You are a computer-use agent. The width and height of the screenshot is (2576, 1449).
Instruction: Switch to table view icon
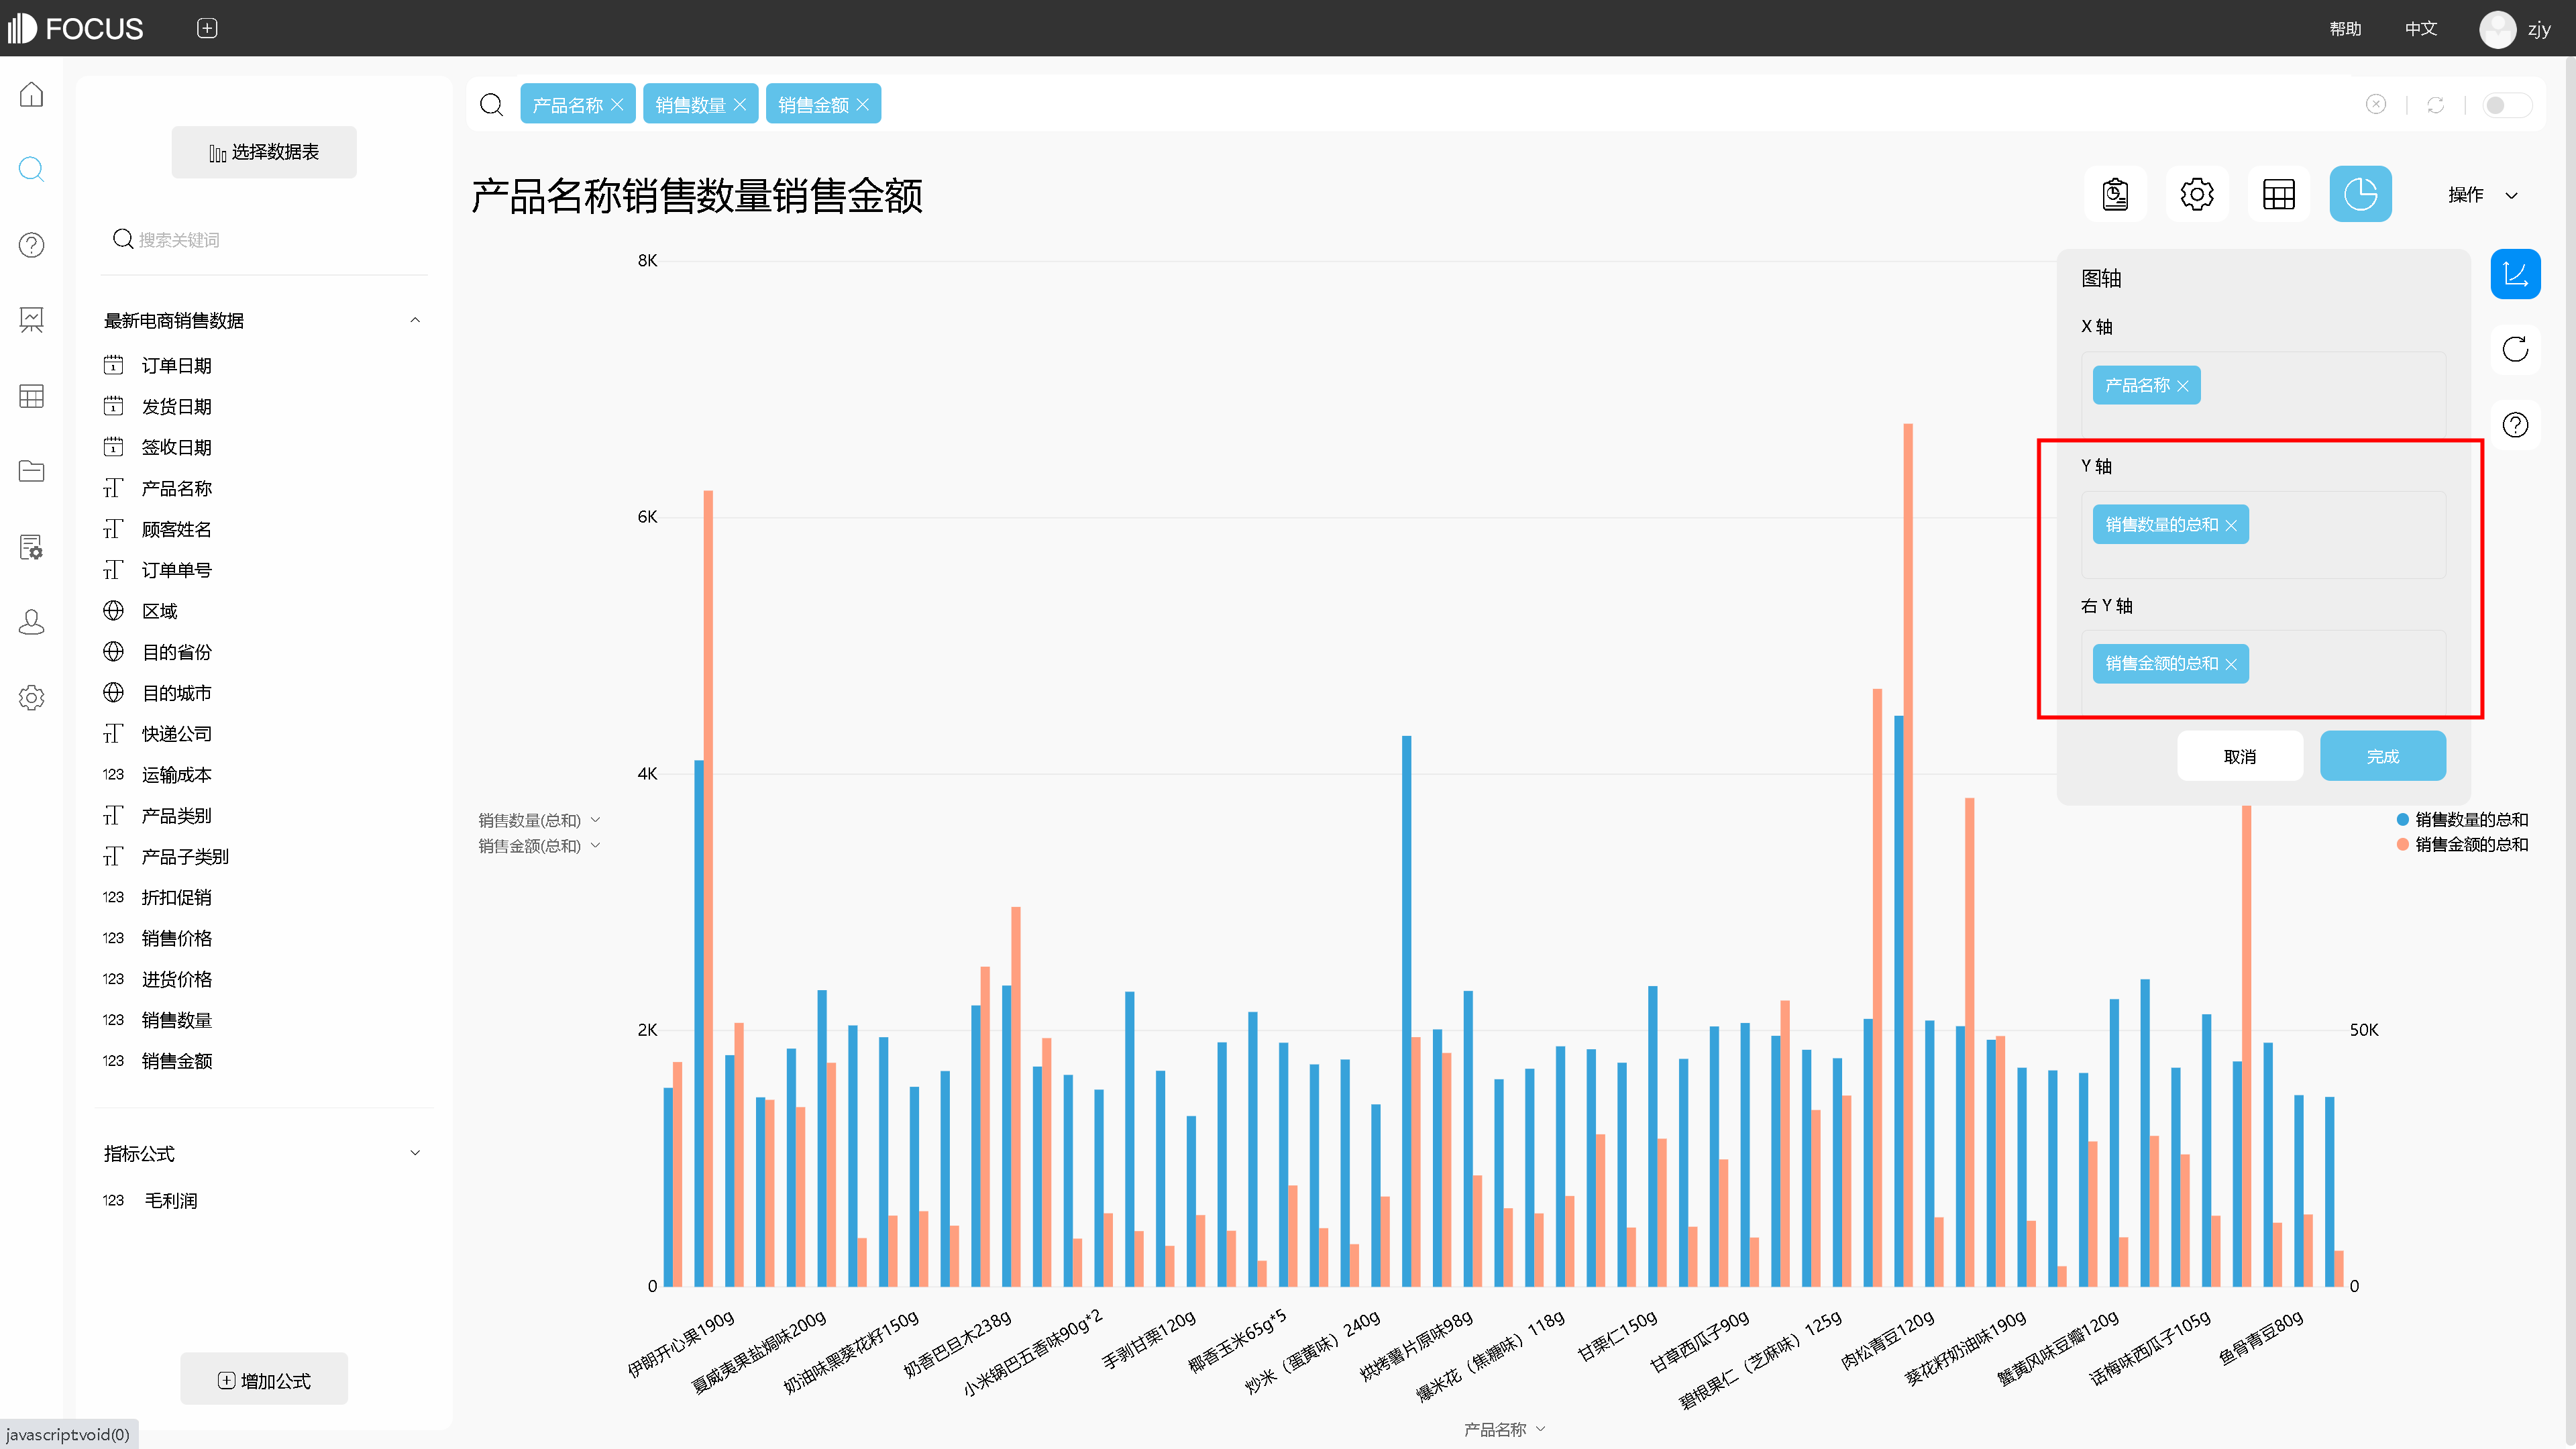pyautogui.click(x=2278, y=194)
